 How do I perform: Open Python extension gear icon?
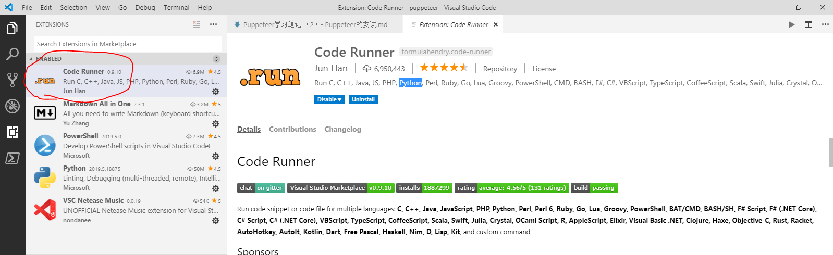pos(216,188)
